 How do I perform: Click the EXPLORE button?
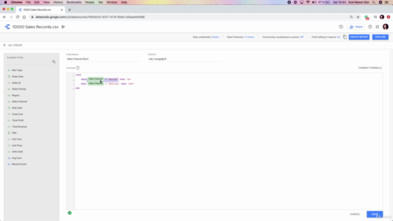click(380, 37)
